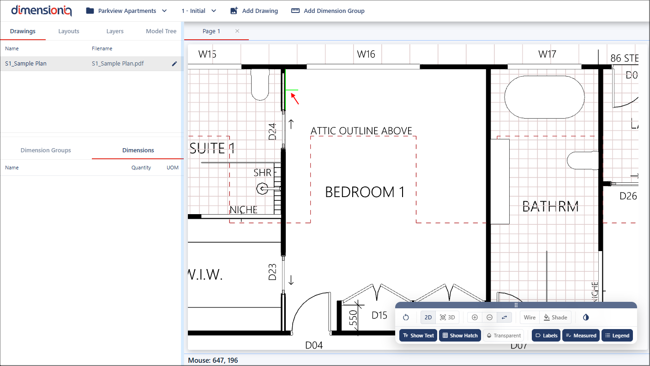
Task: Click the zoom out minus icon
Action: coord(489,318)
